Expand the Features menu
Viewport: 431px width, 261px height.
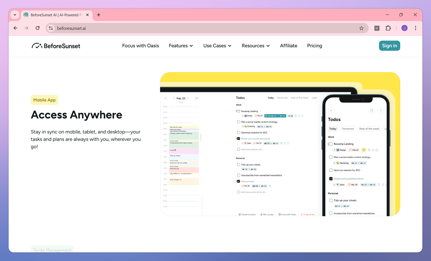pos(181,46)
